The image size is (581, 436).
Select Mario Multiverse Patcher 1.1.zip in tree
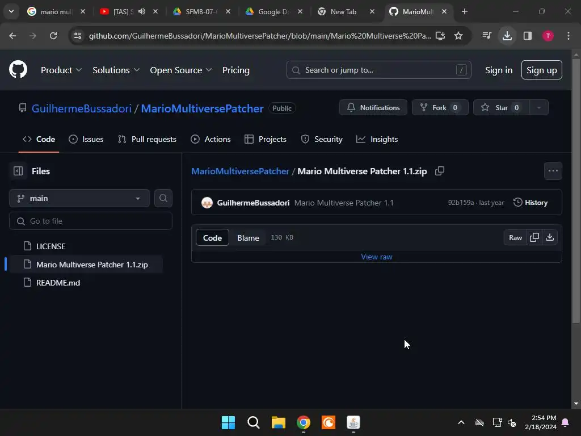click(86, 265)
